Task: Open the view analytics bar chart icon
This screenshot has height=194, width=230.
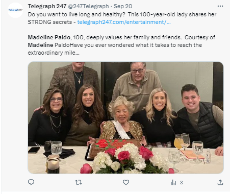Action: tap(173, 182)
